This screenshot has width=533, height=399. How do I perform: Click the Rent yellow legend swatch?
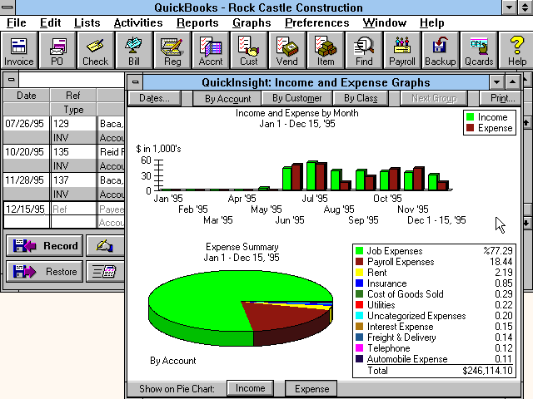click(x=359, y=273)
